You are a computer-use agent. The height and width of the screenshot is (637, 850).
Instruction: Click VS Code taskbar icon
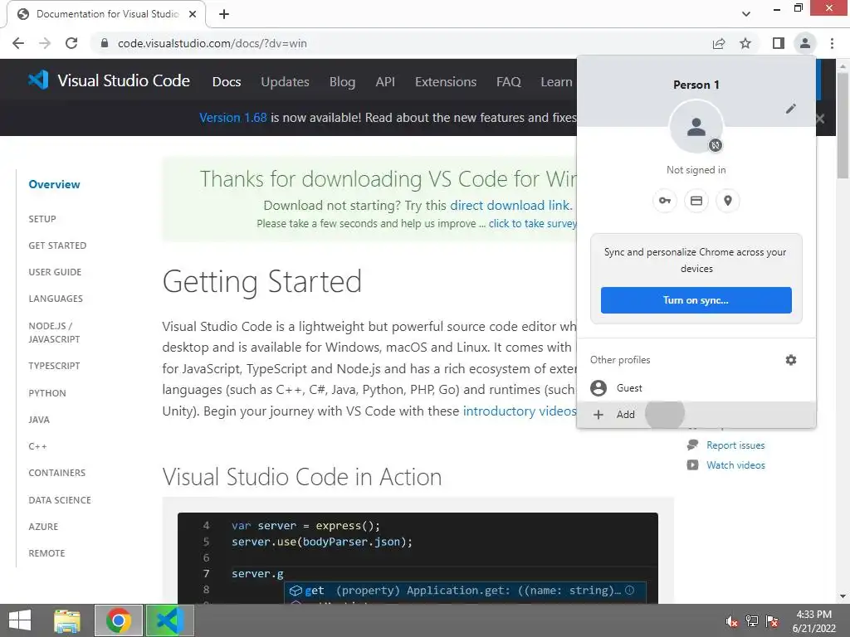pos(170,620)
